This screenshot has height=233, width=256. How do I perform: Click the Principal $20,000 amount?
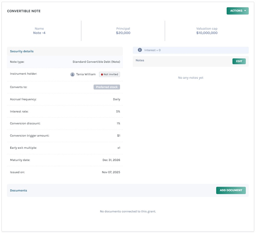123,33
